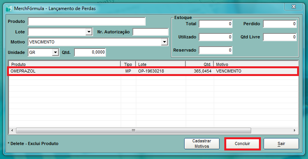Click the Motivo column header in the table
The image size is (308, 159).
click(255, 64)
